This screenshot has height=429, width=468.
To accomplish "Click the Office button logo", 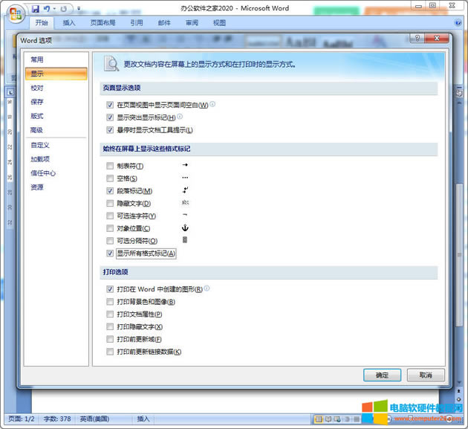I will (x=15, y=14).
